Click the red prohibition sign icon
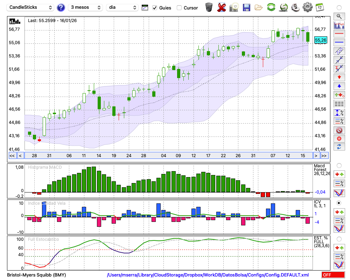This screenshot has height=280, width=350. coord(339,130)
